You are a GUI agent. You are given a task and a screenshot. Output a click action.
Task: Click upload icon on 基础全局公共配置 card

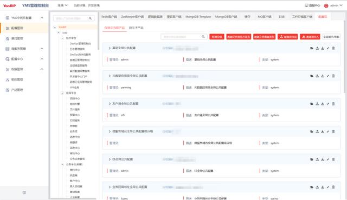(317, 48)
